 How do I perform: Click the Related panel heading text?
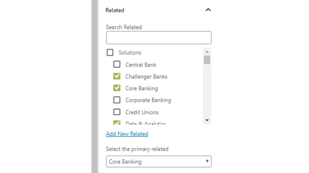tap(115, 10)
